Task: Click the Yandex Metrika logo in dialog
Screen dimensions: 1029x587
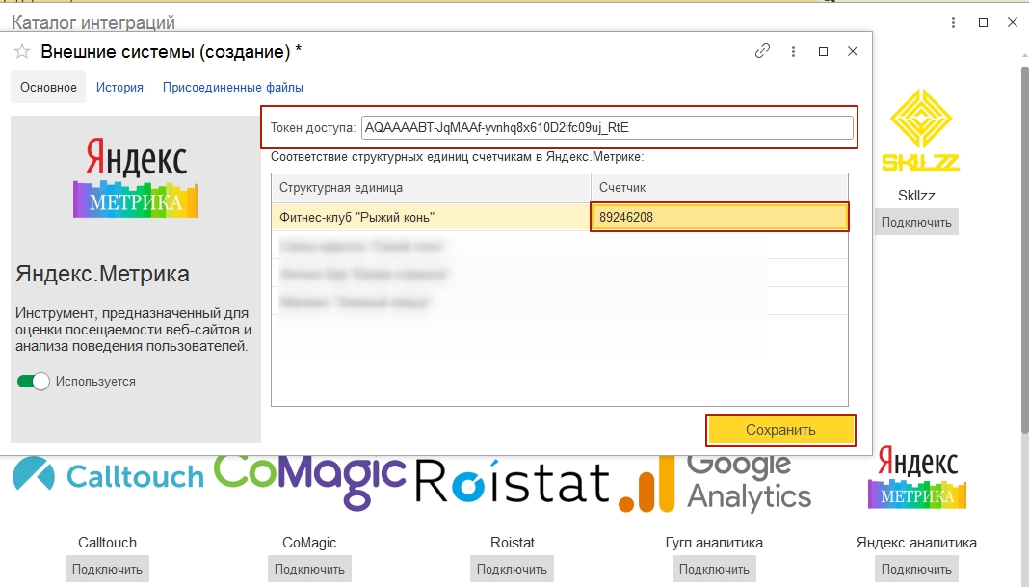Action: click(x=136, y=177)
